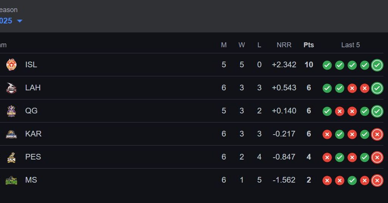388x203 pixels.
Task: Click MS's outlined latest loss icon
Action: [x=377, y=181]
